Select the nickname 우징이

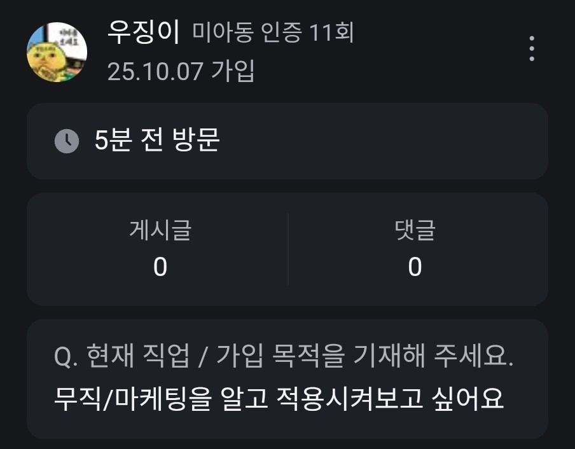click(144, 32)
